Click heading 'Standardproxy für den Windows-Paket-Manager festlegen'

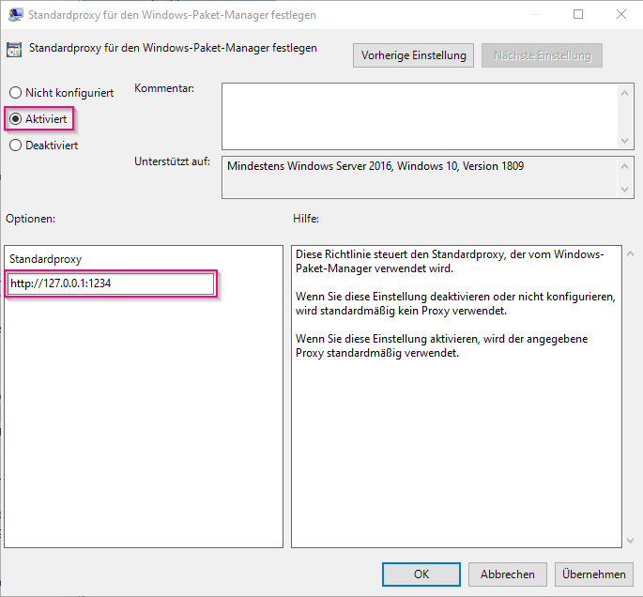173,48
